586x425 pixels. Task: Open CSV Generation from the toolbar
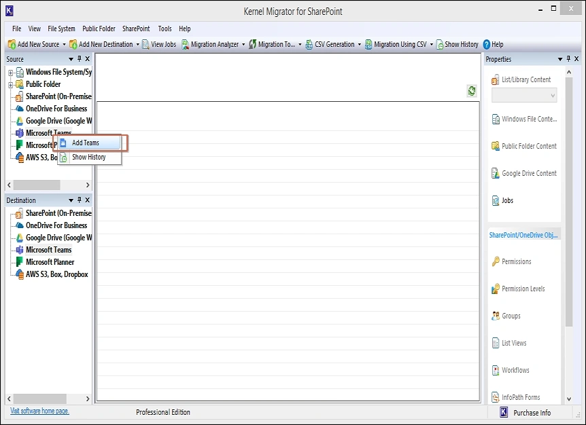tap(330, 44)
